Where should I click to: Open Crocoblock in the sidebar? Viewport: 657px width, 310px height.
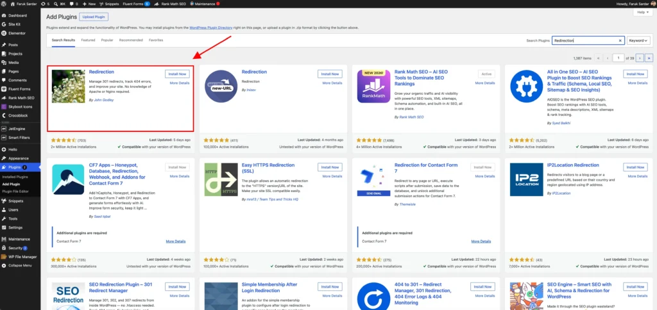pyautogui.click(x=18, y=115)
